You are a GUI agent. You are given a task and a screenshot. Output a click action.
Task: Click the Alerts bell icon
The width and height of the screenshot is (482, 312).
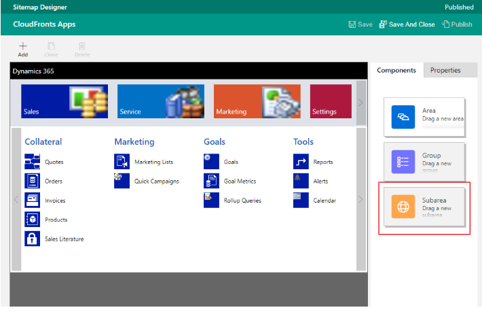(301, 181)
